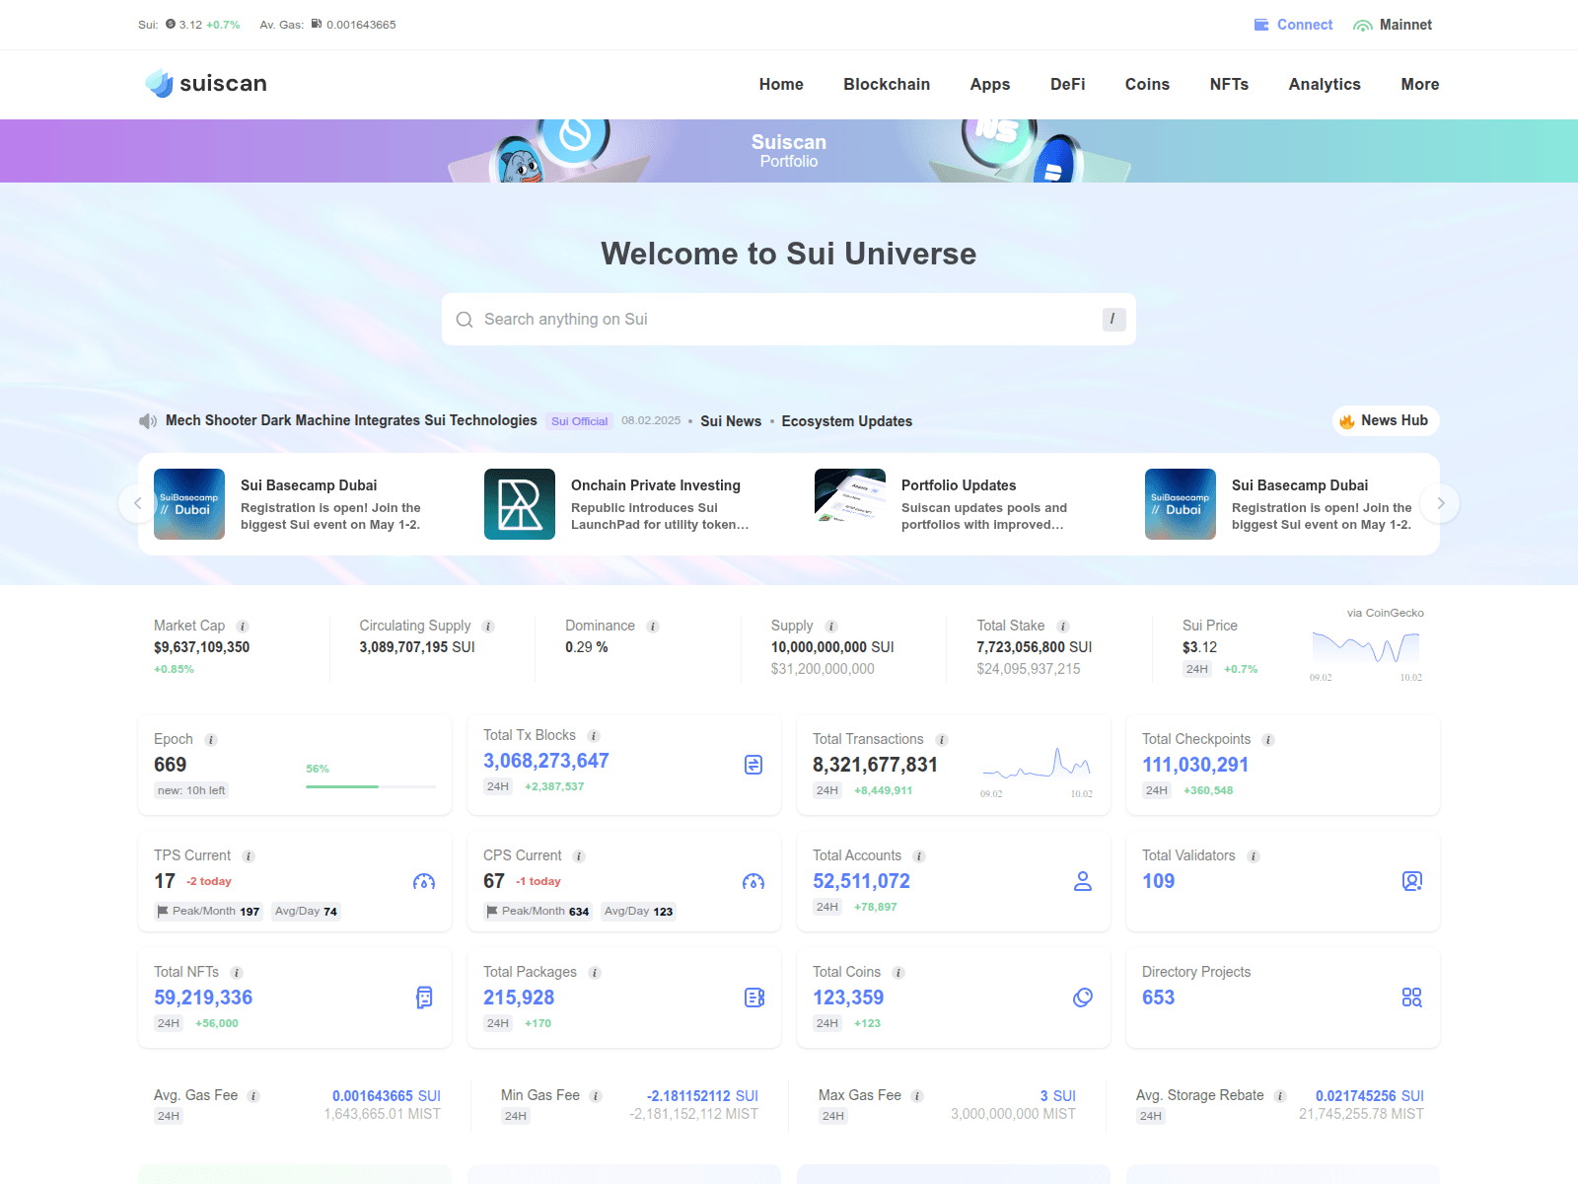Viewport: 1578px width, 1184px height.
Task: Click the search magnifier icon
Action: [x=465, y=320]
